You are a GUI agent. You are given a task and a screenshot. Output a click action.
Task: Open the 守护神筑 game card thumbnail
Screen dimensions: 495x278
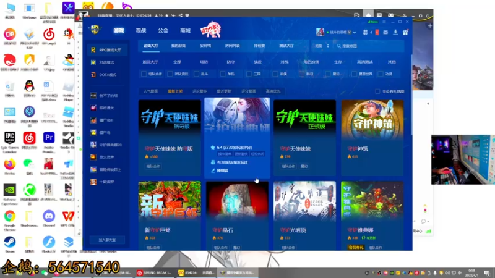coord(372,120)
